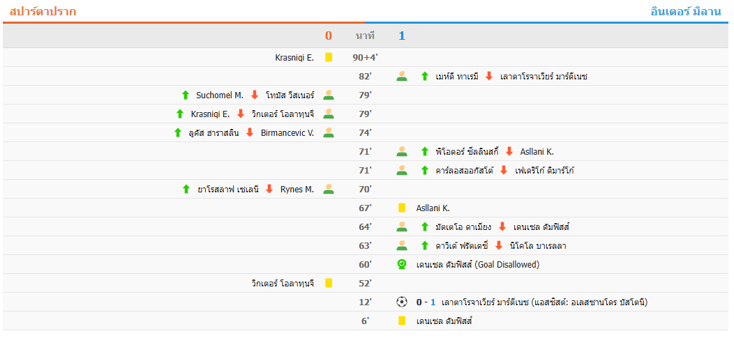Click the yellow card icon beside Krasniqi E.
The width and height of the screenshot is (734, 338).
tap(328, 58)
